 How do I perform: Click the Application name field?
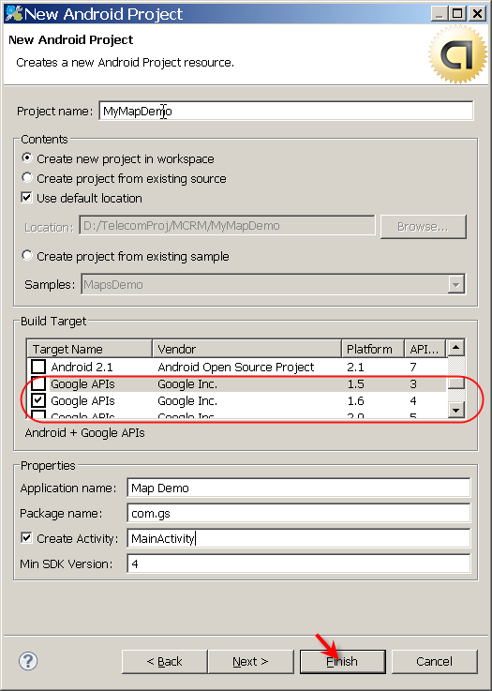(299, 488)
